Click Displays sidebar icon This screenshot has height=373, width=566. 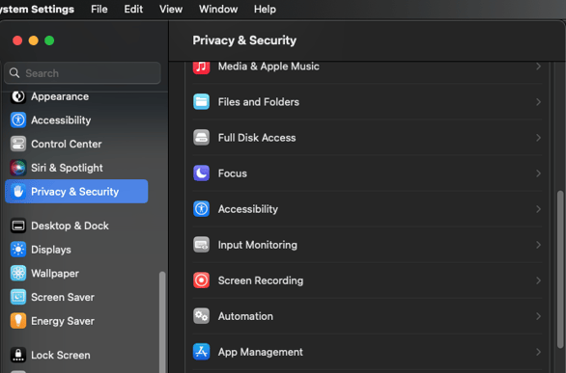pos(18,250)
